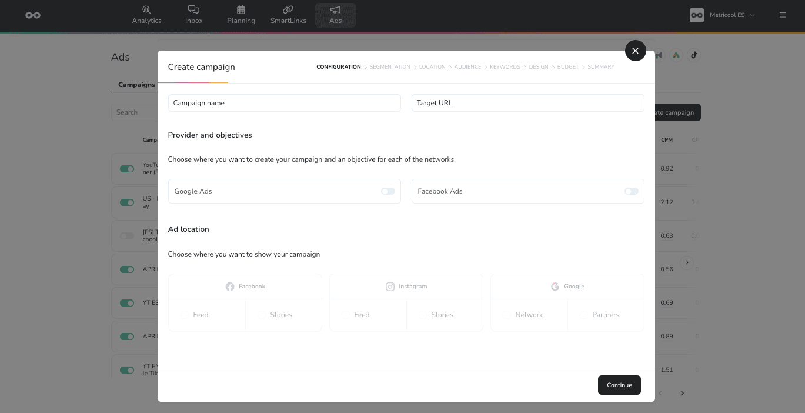805x413 pixels.
Task: Expand the Metricool ES account dropdown
Action: coord(752,15)
